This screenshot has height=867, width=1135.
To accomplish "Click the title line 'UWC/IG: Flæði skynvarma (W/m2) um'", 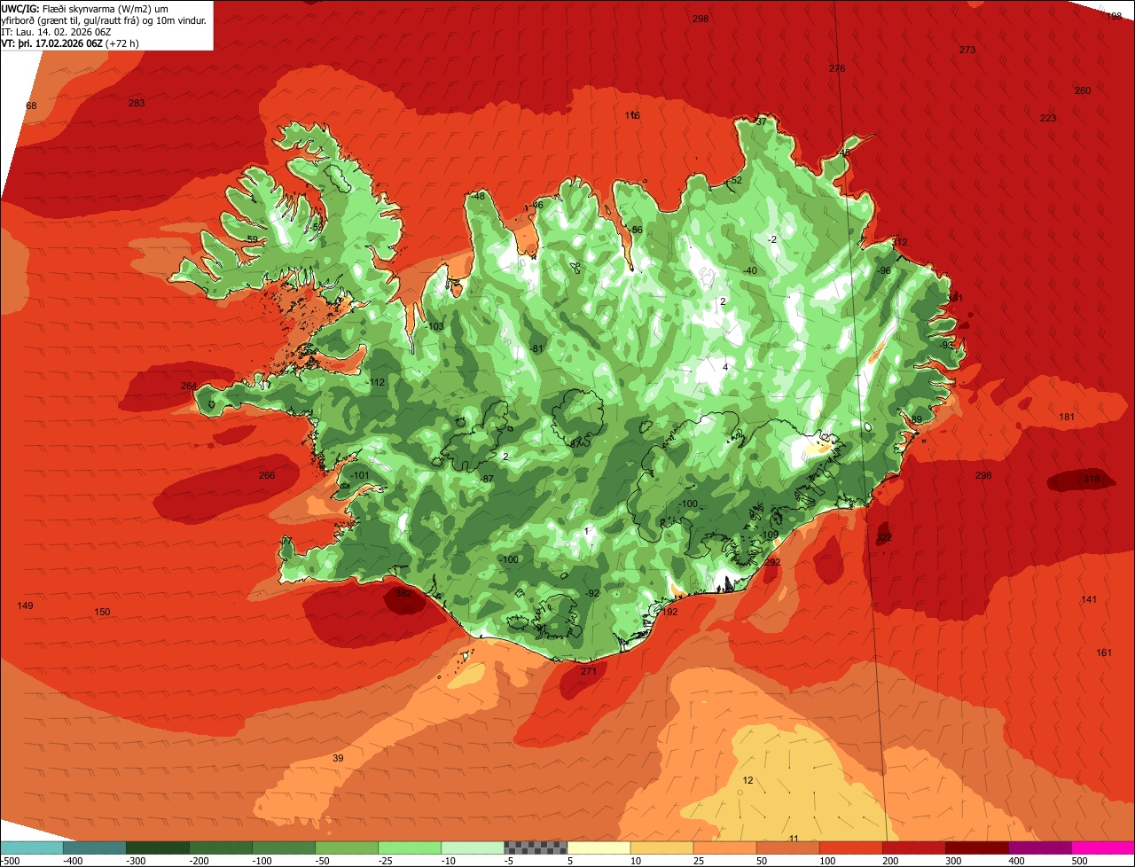I will pos(85,8).
